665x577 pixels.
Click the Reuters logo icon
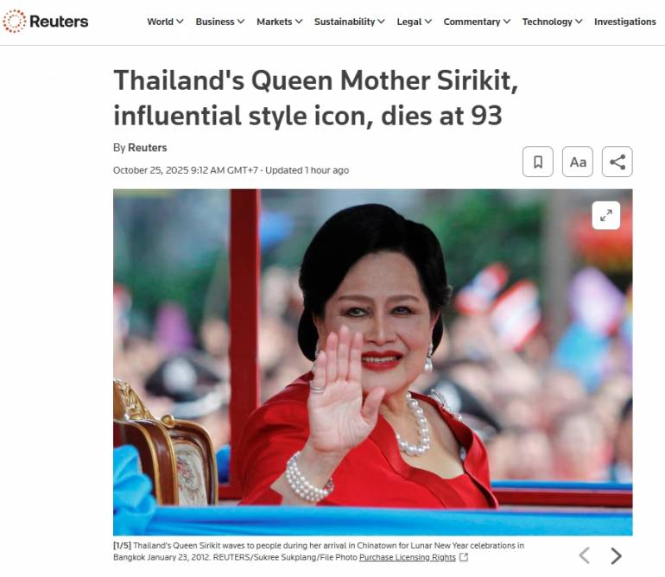click(15, 21)
